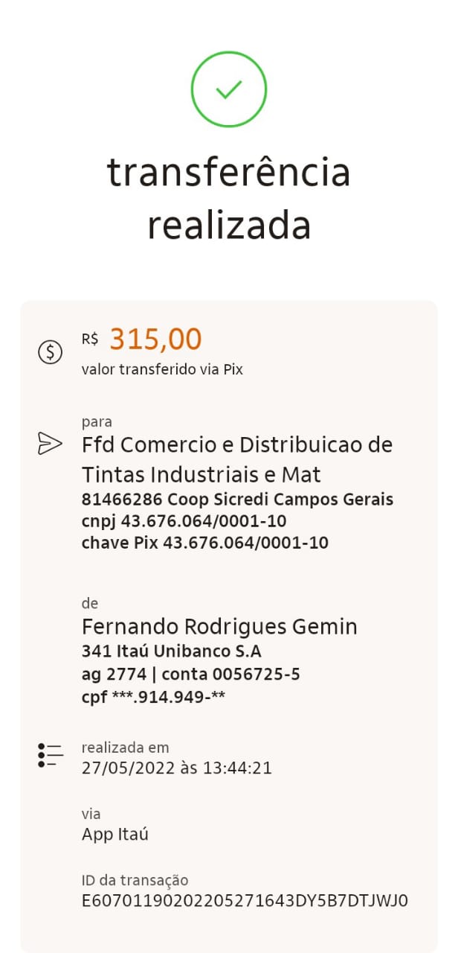The height and width of the screenshot is (953, 458).
Task: Click the chave Pix key line
Action: click(x=204, y=543)
